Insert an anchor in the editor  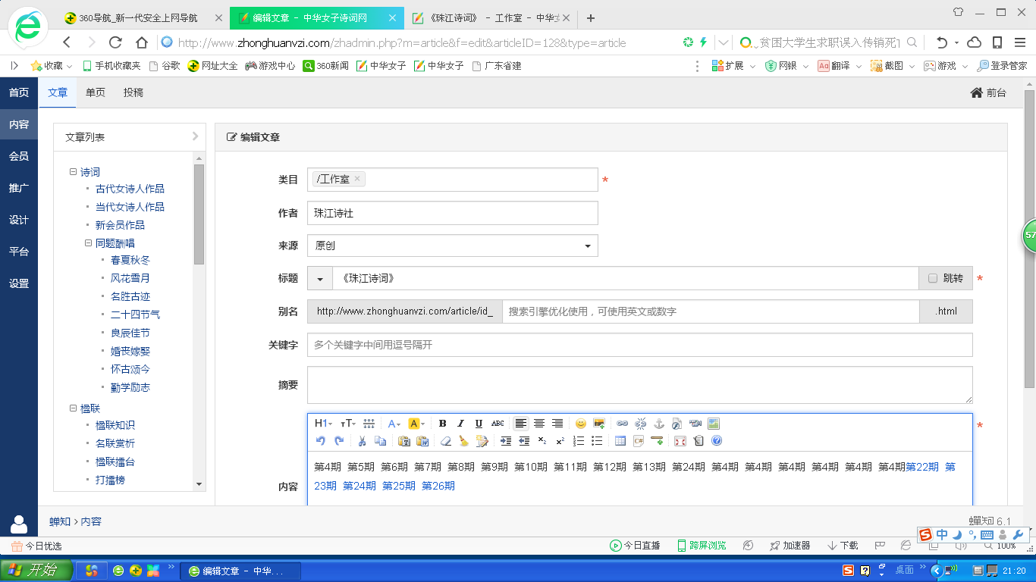659,424
